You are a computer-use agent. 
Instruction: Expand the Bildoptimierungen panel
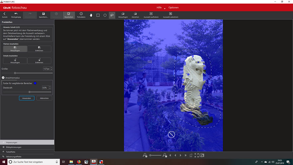pyautogui.click(x=13, y=147)
